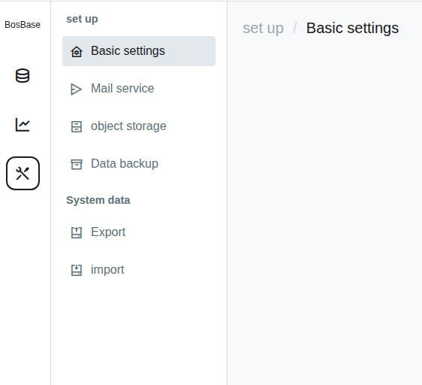Click the house icon beside Basic settings
Image resolution: width=422 pixels, height=385 pixels.
click(x=77, y=51)
